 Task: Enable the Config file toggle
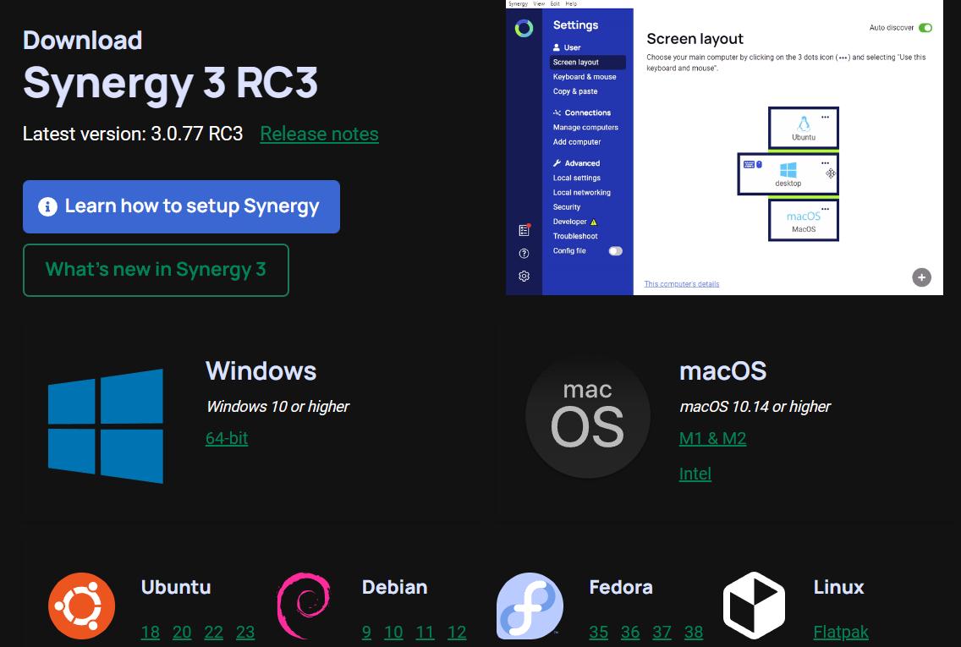(615, 251)
